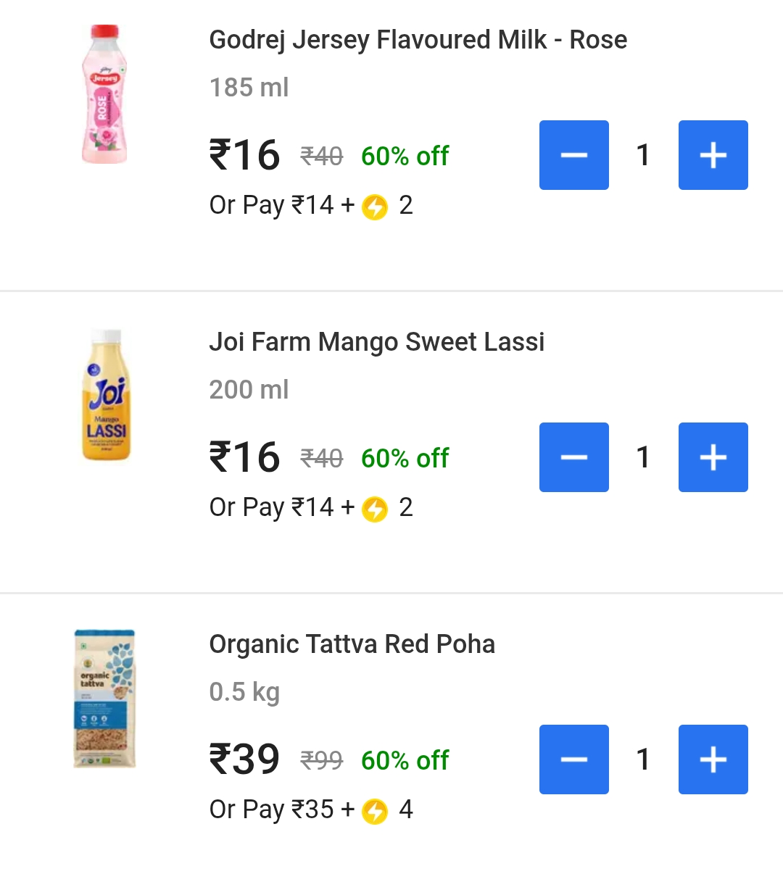Screen dimensions: 783x874
Task: Tap quantity number for Joi Mango Lassi
Action: 643,457
